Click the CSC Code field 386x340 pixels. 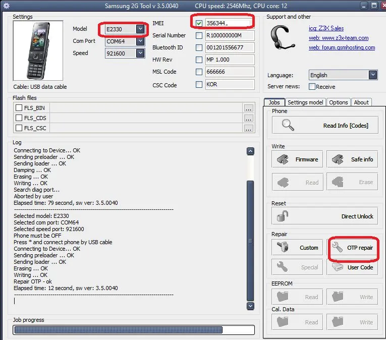230,84
